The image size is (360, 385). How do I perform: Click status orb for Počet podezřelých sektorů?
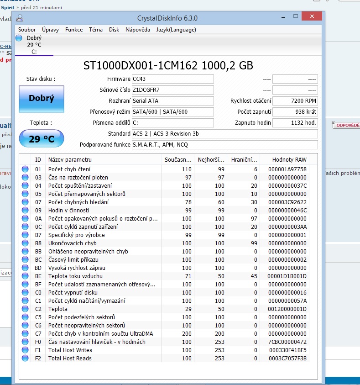tap(25, 317)
